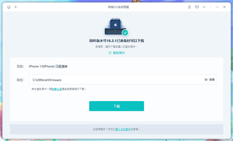Click the 型號: label
The image size is (233, 141).
pos(20,66)
